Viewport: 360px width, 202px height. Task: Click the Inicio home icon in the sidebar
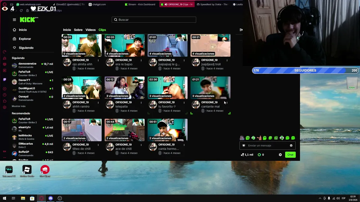click(14, 30)
